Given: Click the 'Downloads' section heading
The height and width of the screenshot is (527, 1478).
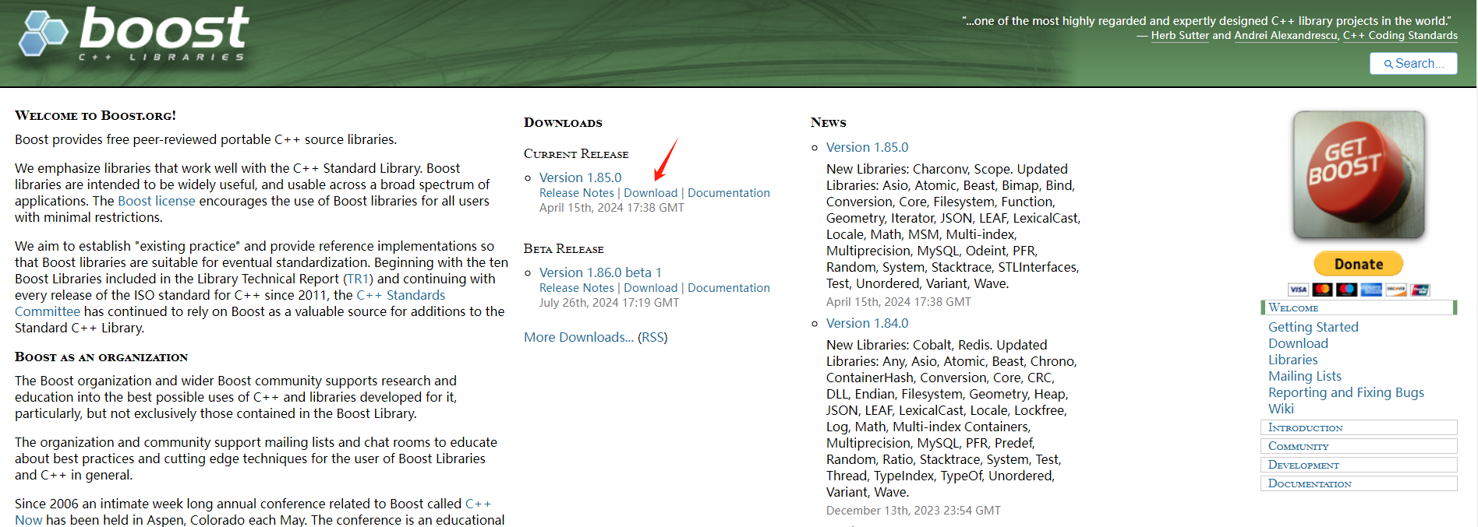Looking at the screenshot, I should [563, 122].
